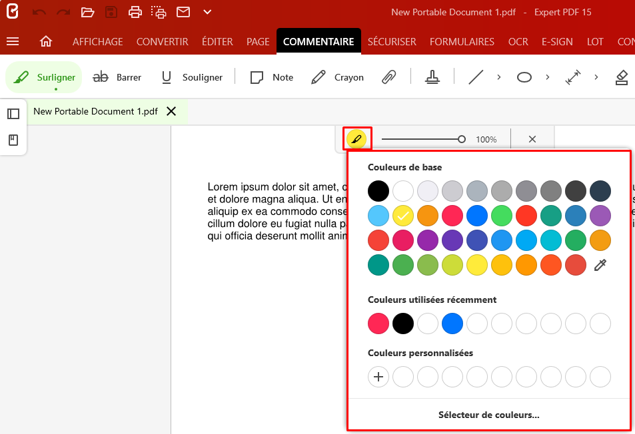The height and width of the screenshot is (434, 635).
Task: Use the eyedropper color picker icon
Action: click(x=600, y=265)
